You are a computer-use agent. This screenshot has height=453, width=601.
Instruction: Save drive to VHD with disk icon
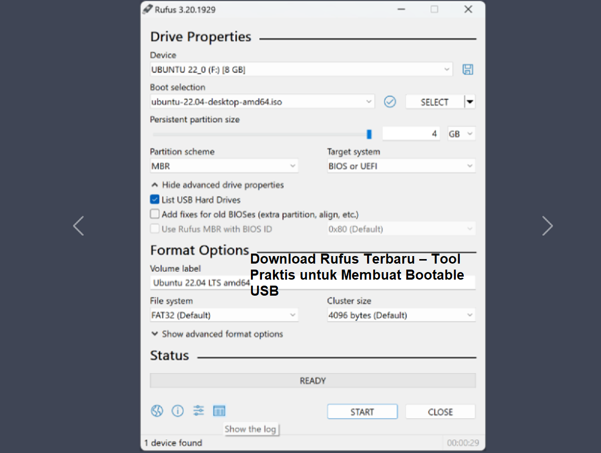[468, 69]
